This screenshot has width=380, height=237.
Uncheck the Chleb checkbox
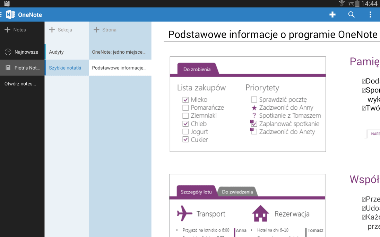tap(185, 124)
